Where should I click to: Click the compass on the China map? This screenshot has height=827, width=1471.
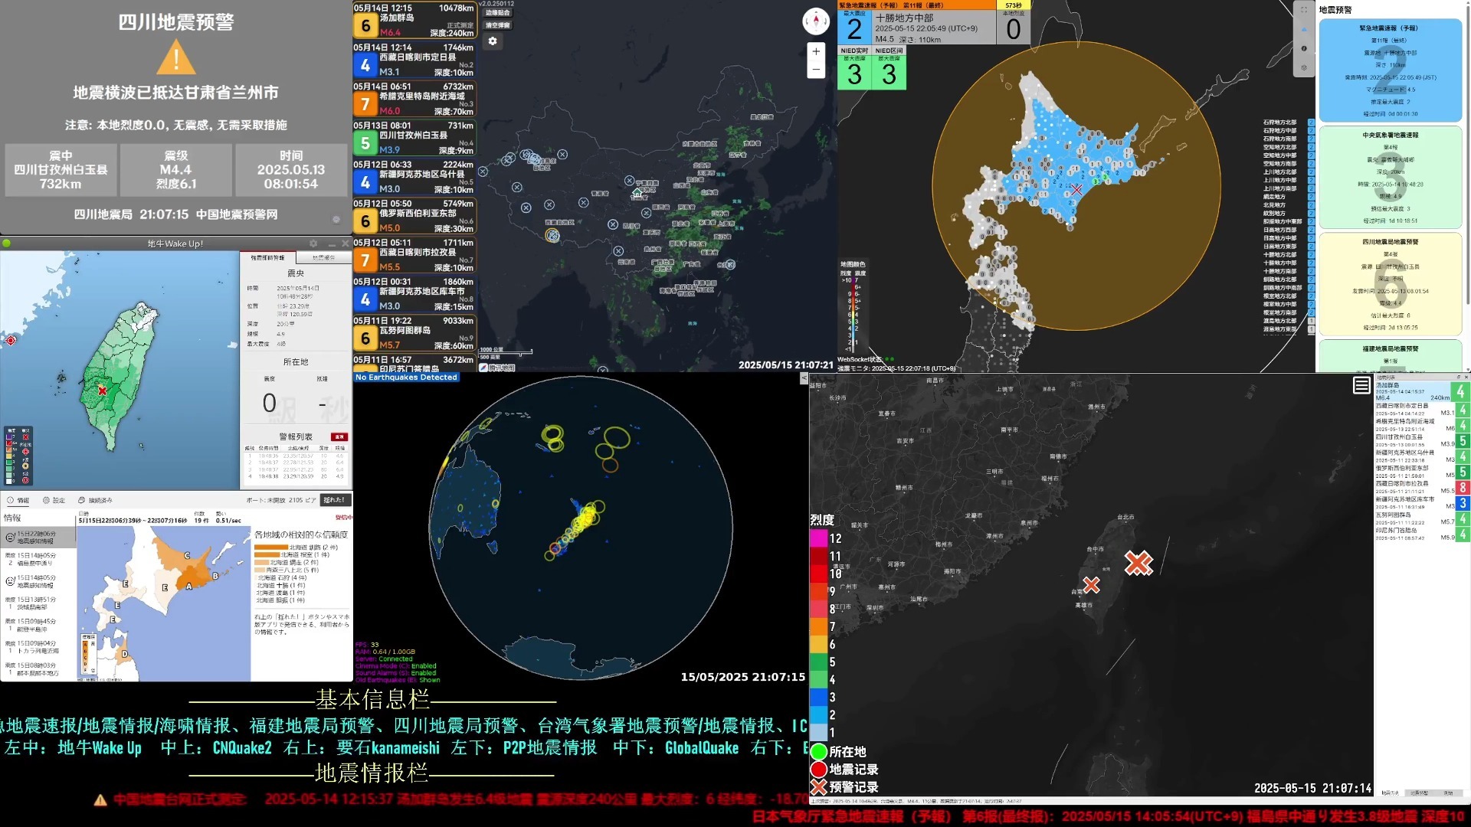tap(816, 21)
